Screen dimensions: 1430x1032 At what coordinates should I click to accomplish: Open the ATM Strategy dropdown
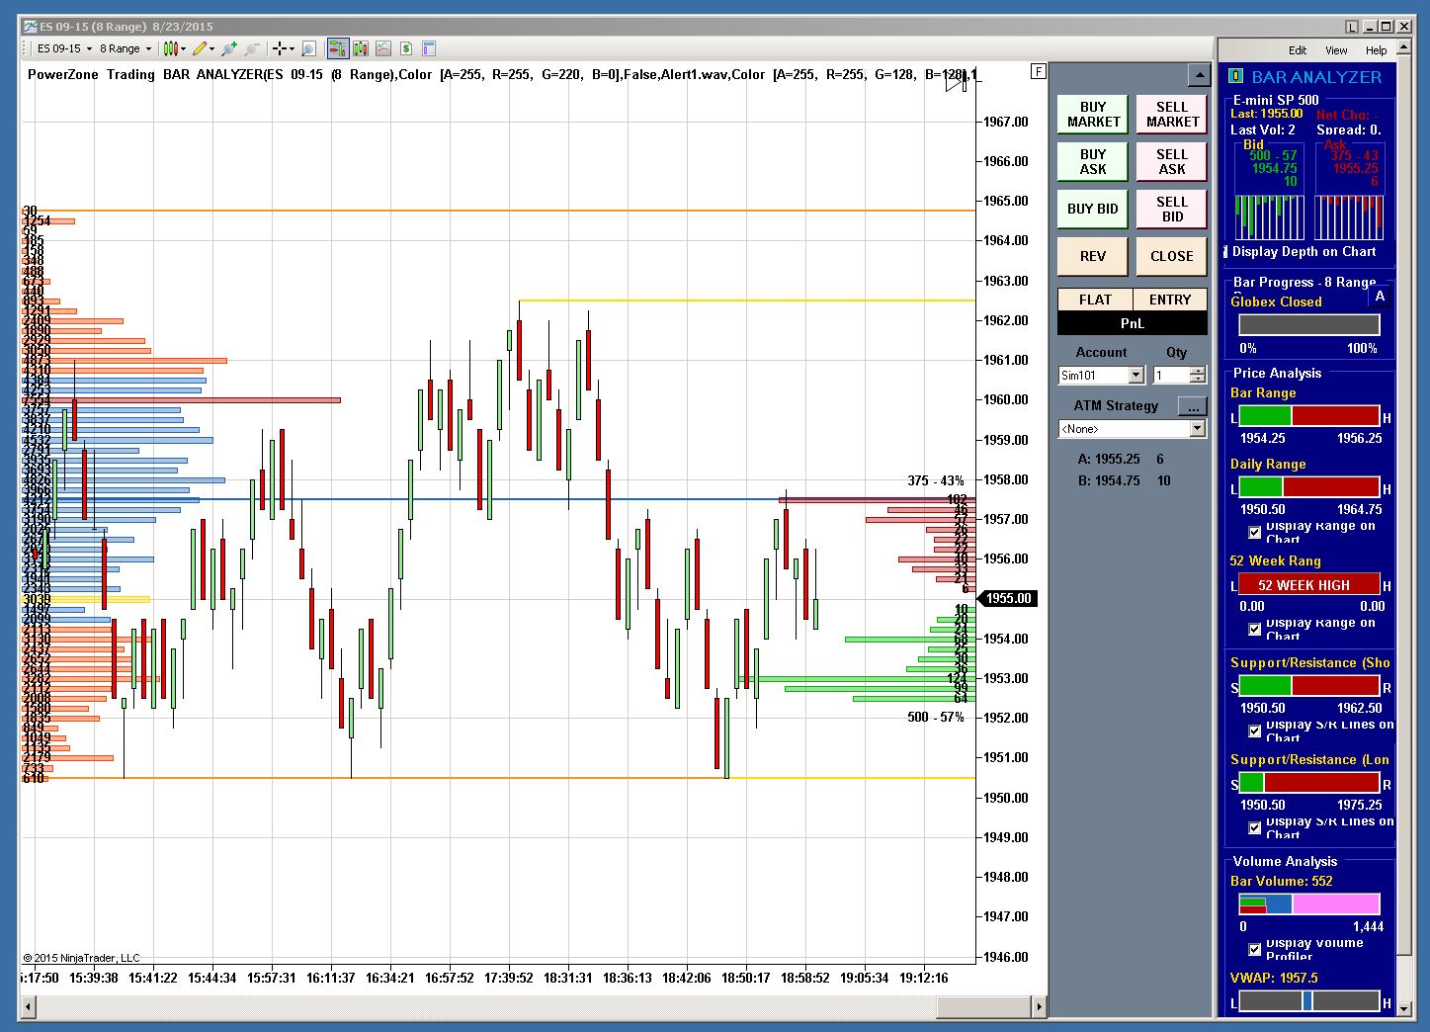[1132, 429]
